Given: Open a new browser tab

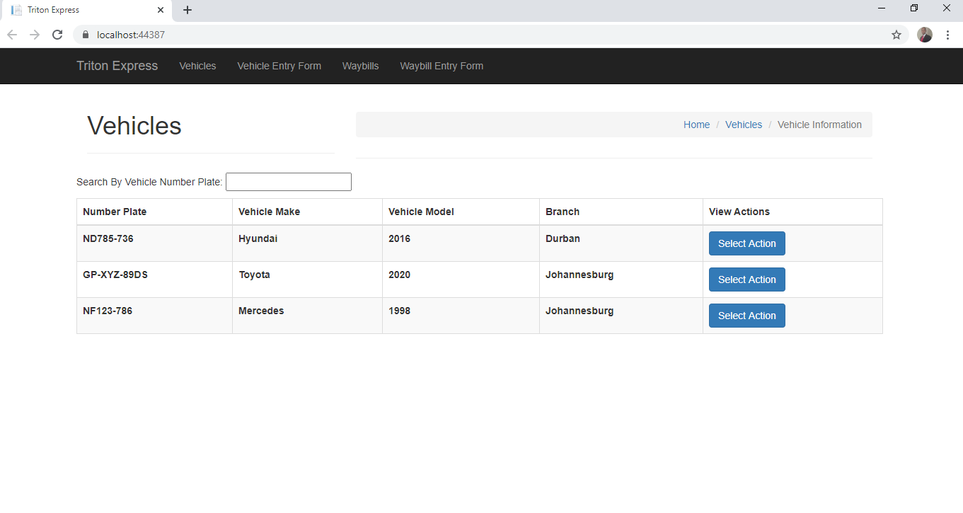Looking at the screenshot, I should pyautogui.click(x=187, y=10).
